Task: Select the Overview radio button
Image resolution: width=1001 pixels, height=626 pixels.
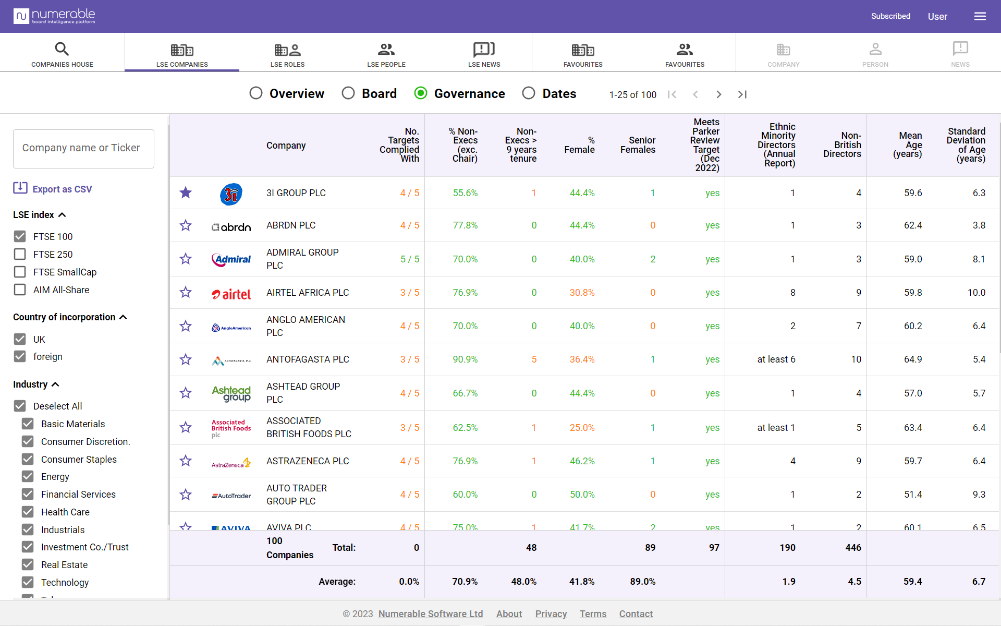Action: tap(256, 93)
